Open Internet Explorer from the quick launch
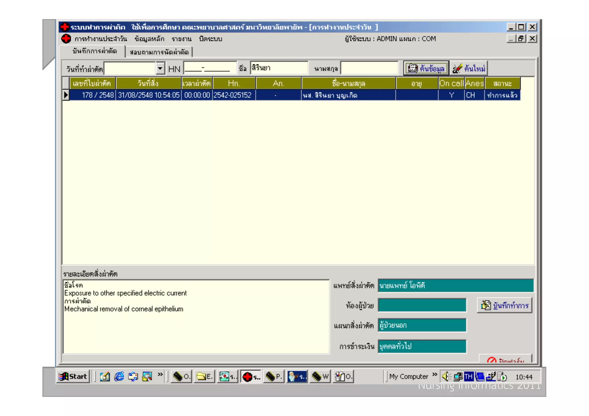The image size is (589, 416). [119, 376]
